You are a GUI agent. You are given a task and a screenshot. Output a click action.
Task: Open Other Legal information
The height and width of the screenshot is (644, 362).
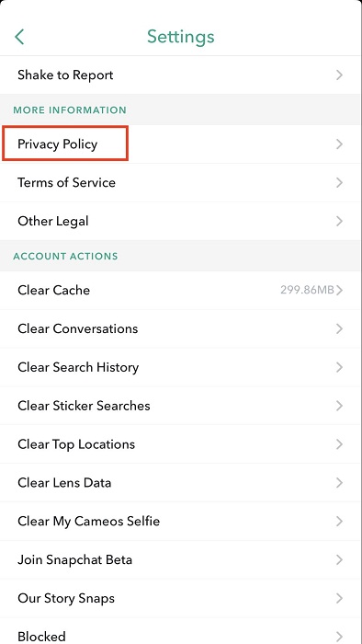(x=181, y=222)
